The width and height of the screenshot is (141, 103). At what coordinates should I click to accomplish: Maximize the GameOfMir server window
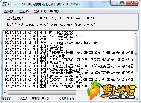[122, 3]
